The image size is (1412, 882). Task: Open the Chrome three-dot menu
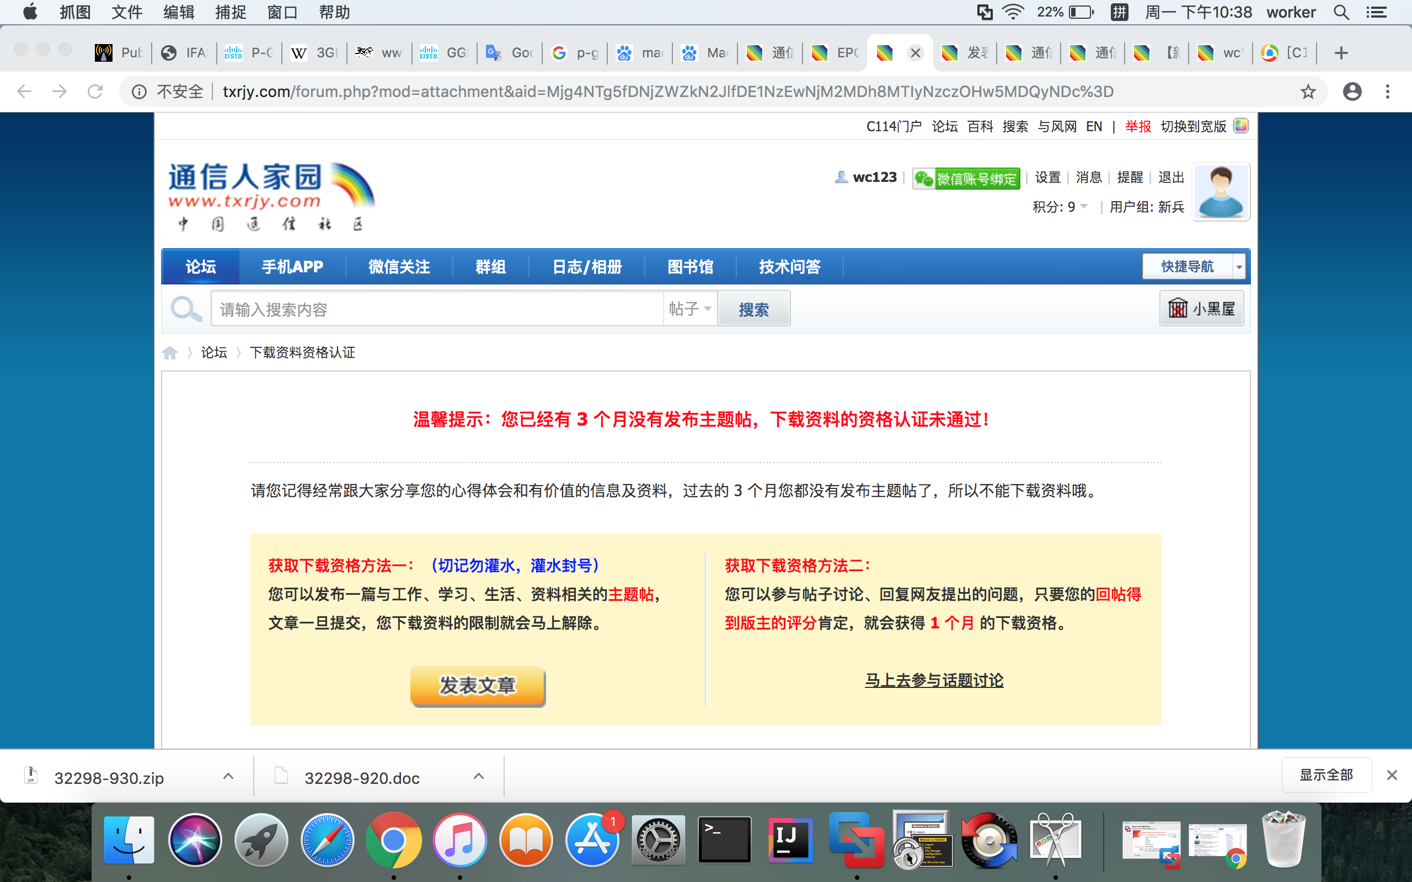1388,92
